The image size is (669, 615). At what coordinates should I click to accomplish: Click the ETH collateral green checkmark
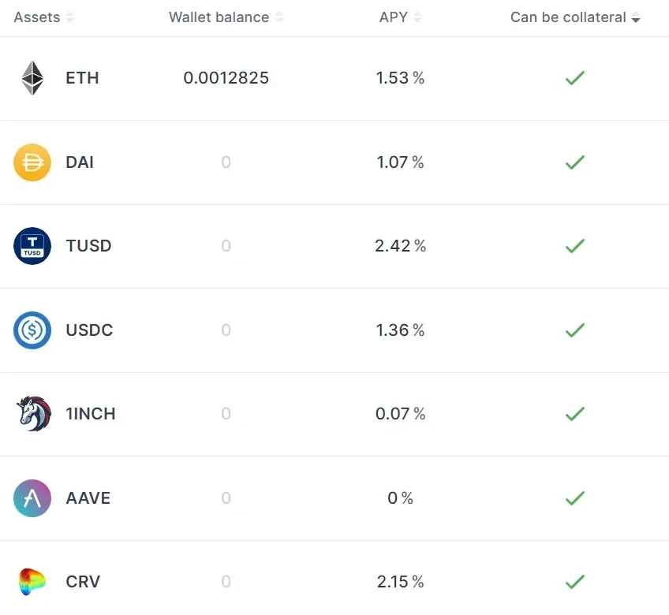click(x=574, y=78)
